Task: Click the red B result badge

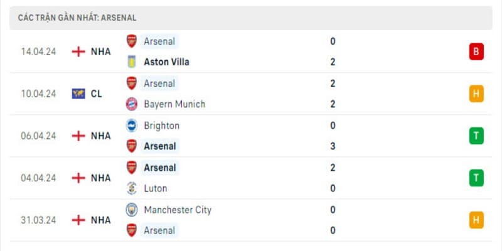Action: point(476,51)
